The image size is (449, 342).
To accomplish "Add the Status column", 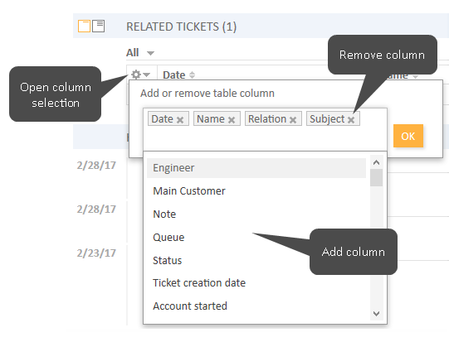I will [x=256, y=260].
